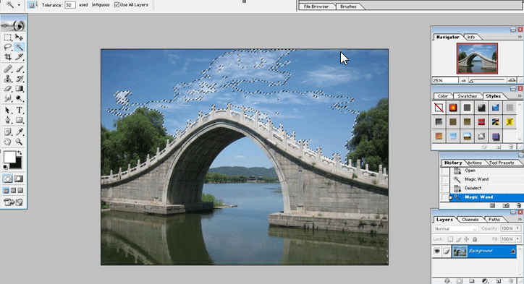Select the Lasso tool

tap(8, 47)
